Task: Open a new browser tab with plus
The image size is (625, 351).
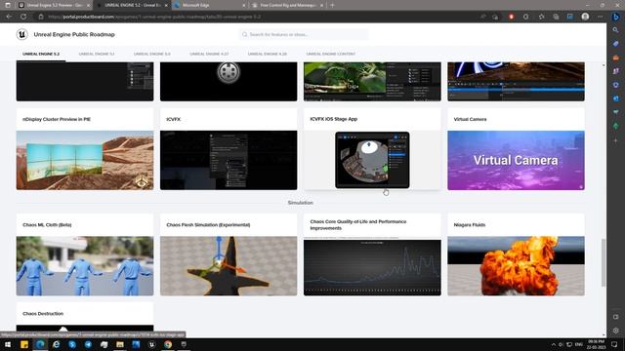Action: point(332,5)
